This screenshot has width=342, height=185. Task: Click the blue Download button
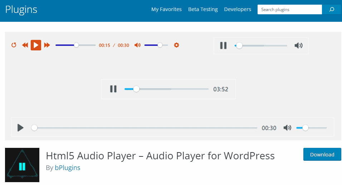(322, 154)
